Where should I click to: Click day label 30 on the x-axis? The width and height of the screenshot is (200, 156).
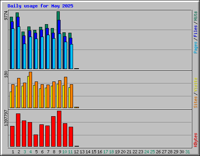(182, 152)
